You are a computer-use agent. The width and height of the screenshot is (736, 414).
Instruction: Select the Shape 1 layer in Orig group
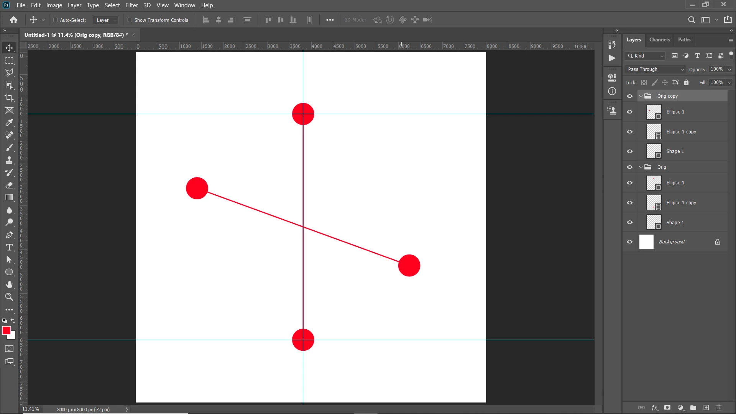coord(675,223)
